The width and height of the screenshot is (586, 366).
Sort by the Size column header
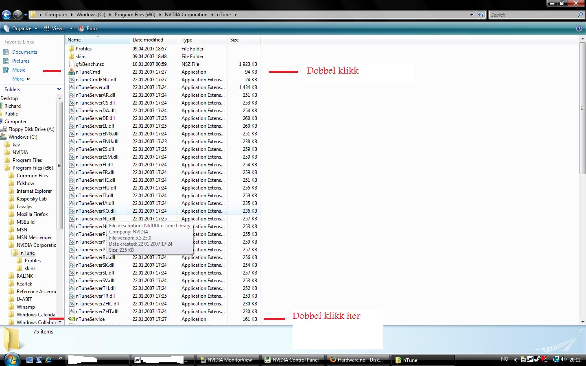(244, 40)
